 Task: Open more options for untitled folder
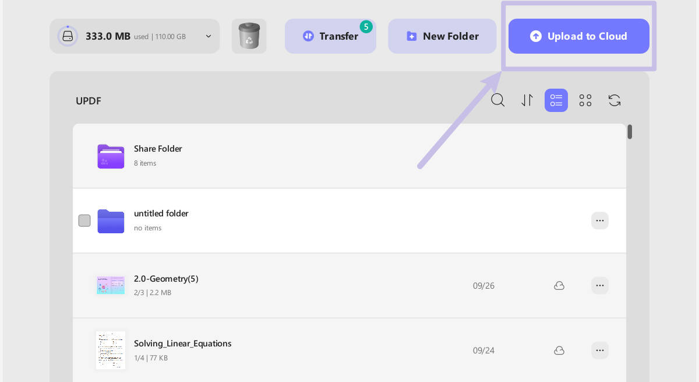pyautogui.click(x=600, y=220)
